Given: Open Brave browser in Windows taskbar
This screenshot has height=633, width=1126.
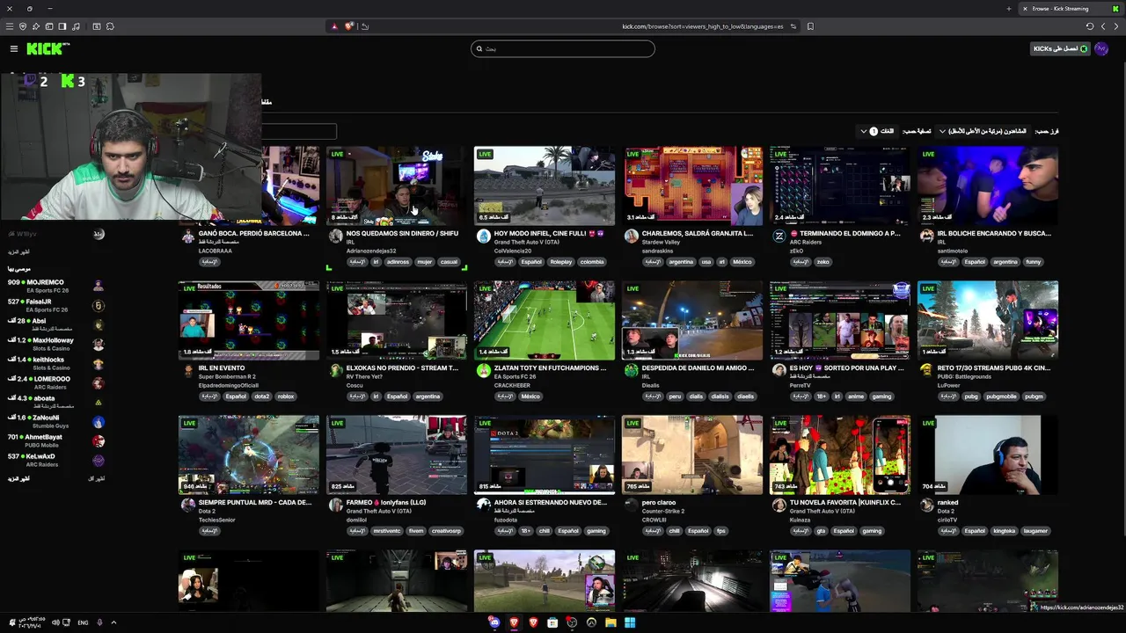Looking at the screenshot, I should click(515, 622).
